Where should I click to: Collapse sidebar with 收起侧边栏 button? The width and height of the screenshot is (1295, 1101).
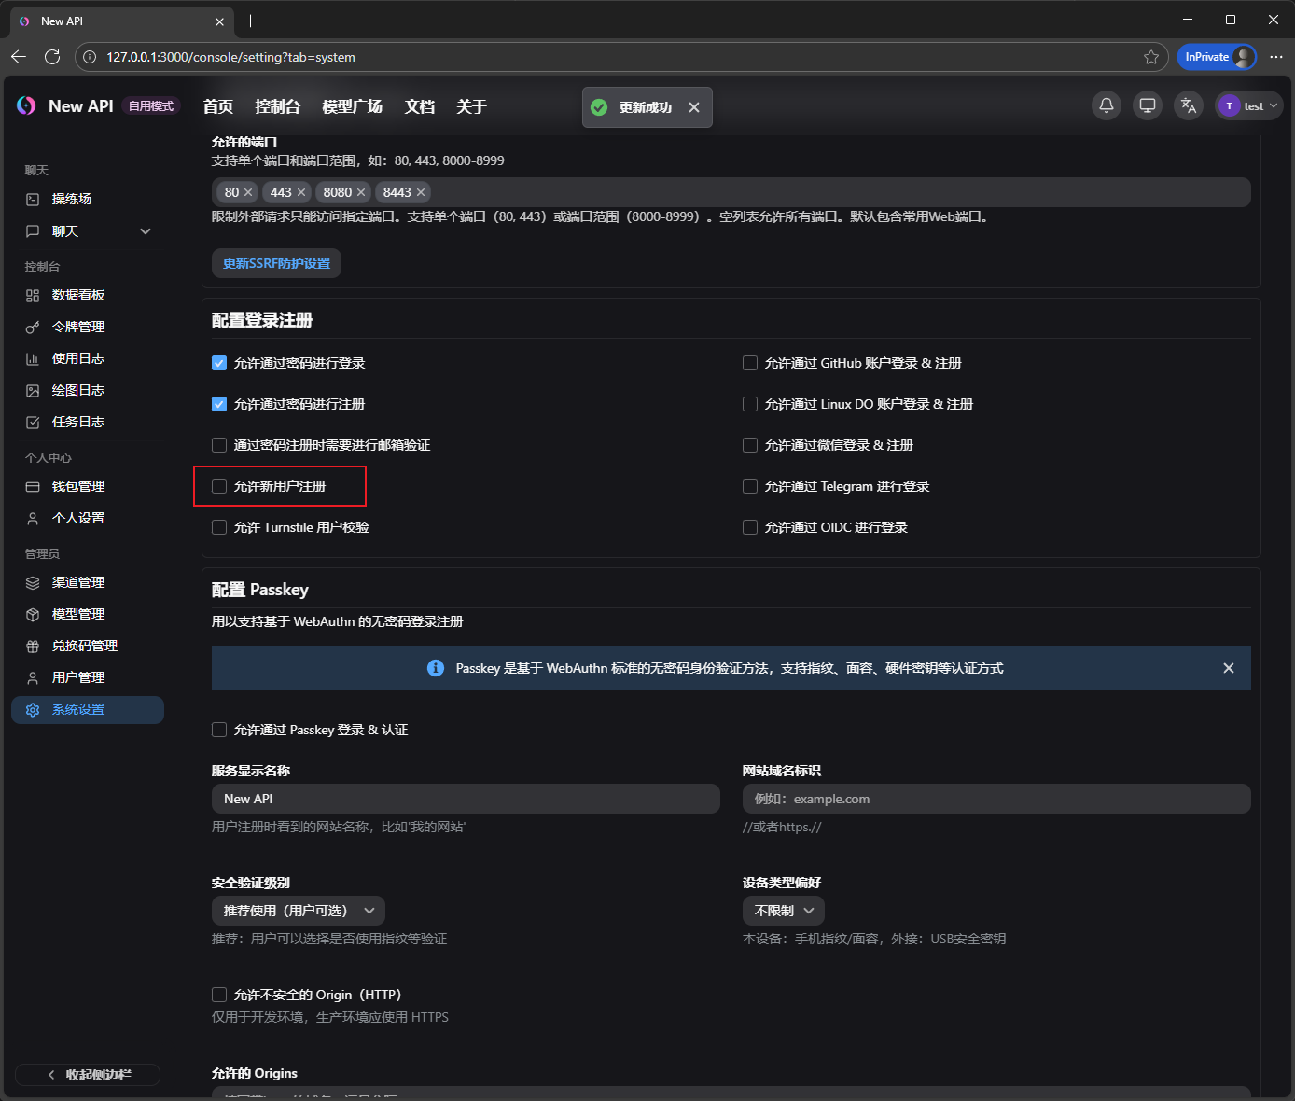pyautogui.click(x=88, y=1075)
